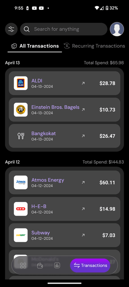Tap the user profile avatar
This screenshot has width=129, height=287.
[x=117, y=29]
